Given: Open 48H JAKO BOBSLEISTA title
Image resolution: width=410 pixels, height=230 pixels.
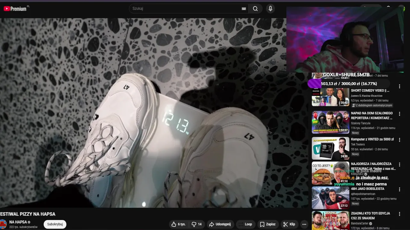Looking at the screenshot, I should click(368, 189).
